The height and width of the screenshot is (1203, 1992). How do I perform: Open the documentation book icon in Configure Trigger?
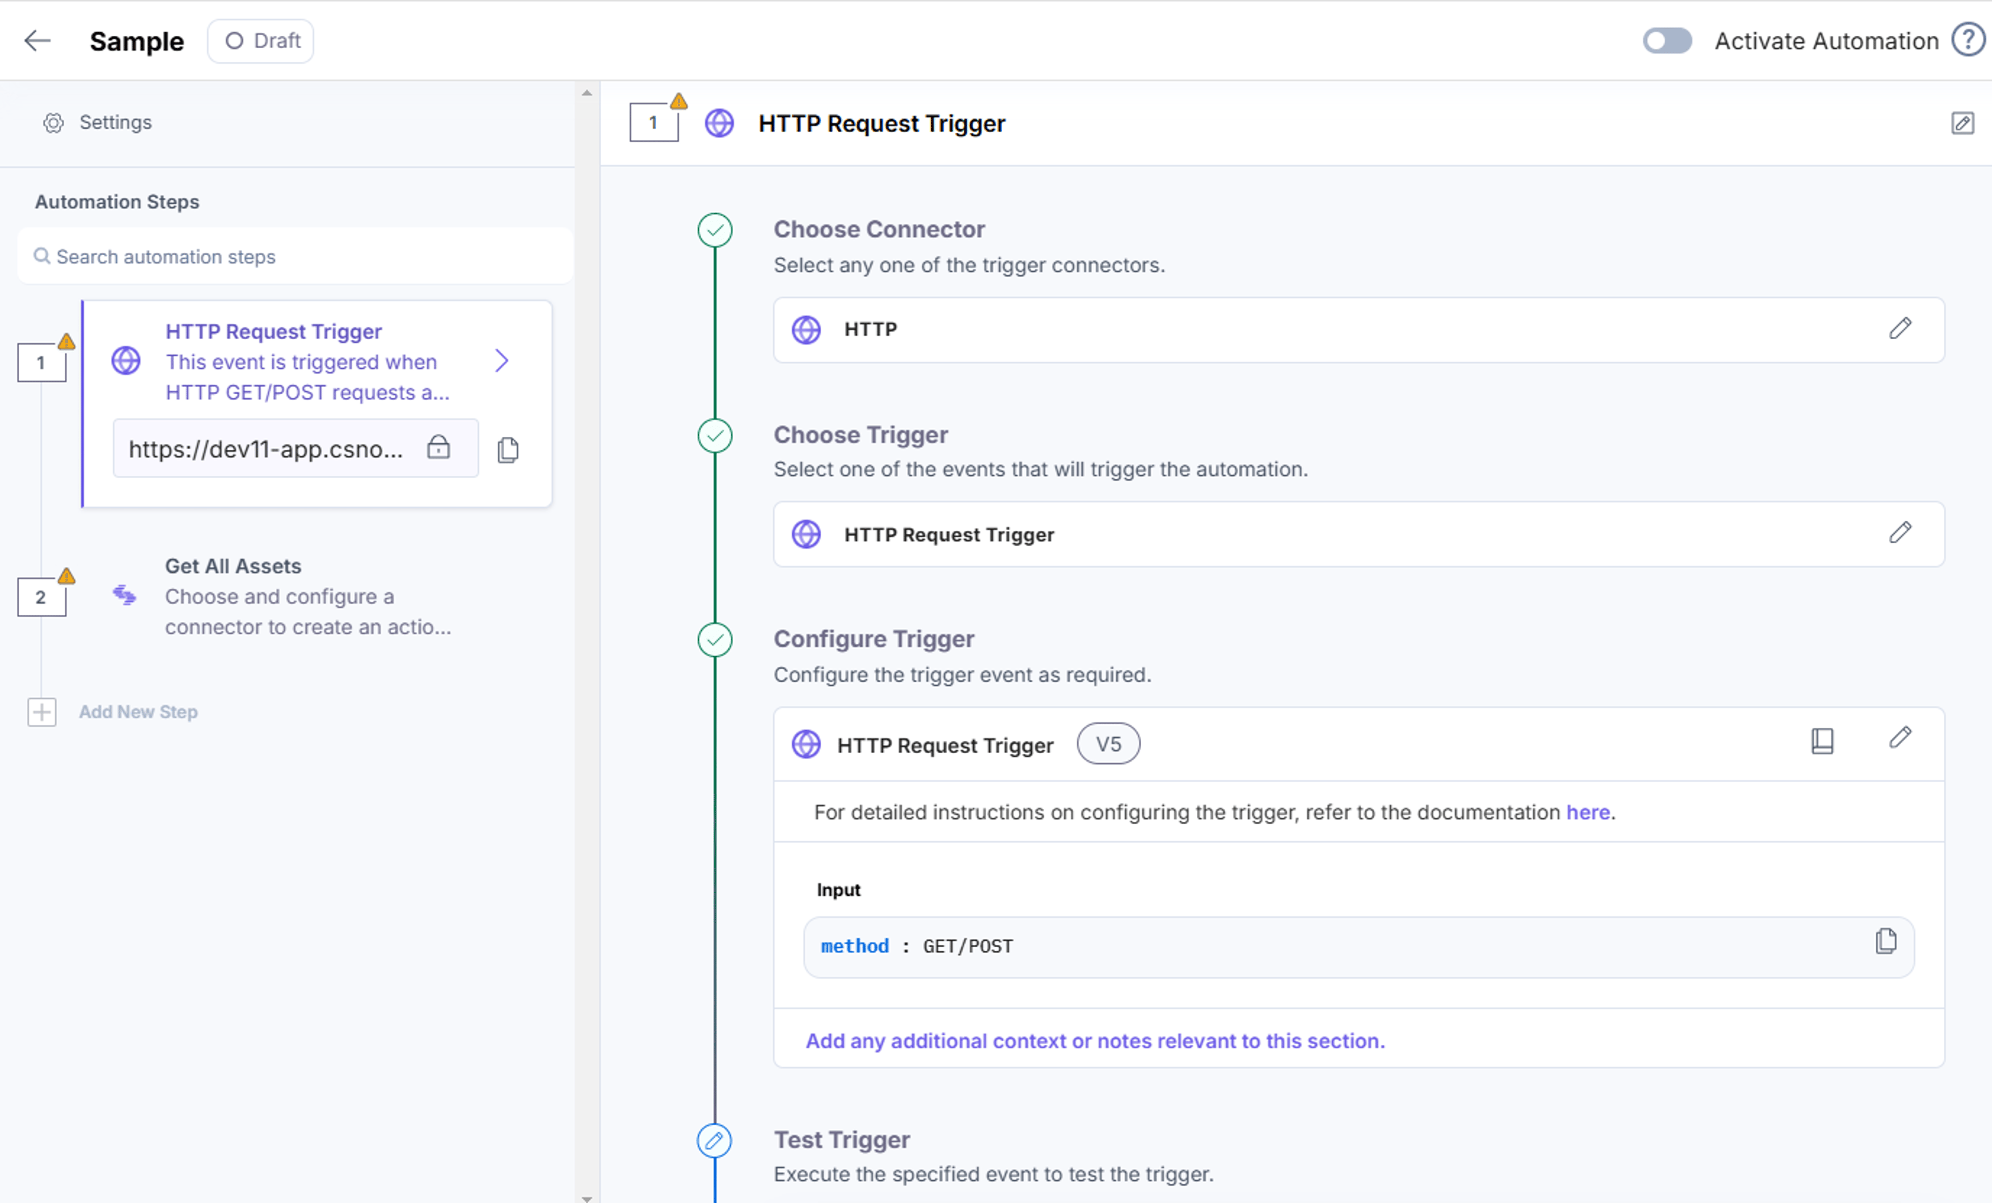pyautogui.click(x=1822, y=741)
